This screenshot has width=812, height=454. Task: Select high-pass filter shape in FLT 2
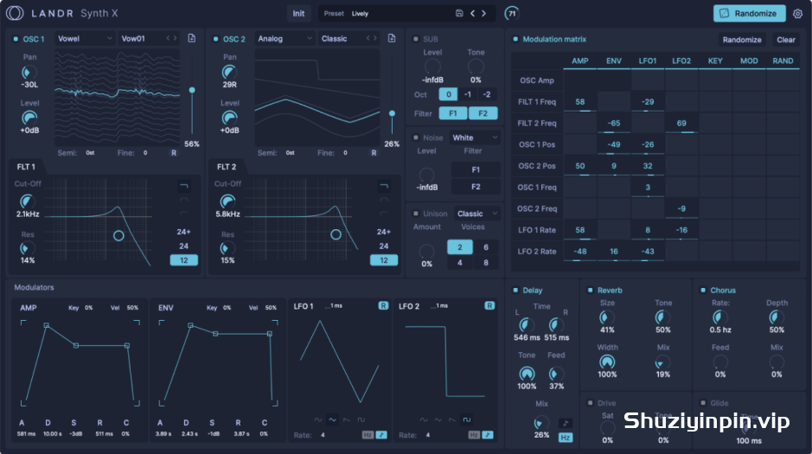tap(384, 213)
